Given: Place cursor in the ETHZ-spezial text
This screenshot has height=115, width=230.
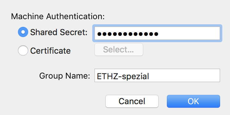Looking at the screenshot, I should (123, 76).
